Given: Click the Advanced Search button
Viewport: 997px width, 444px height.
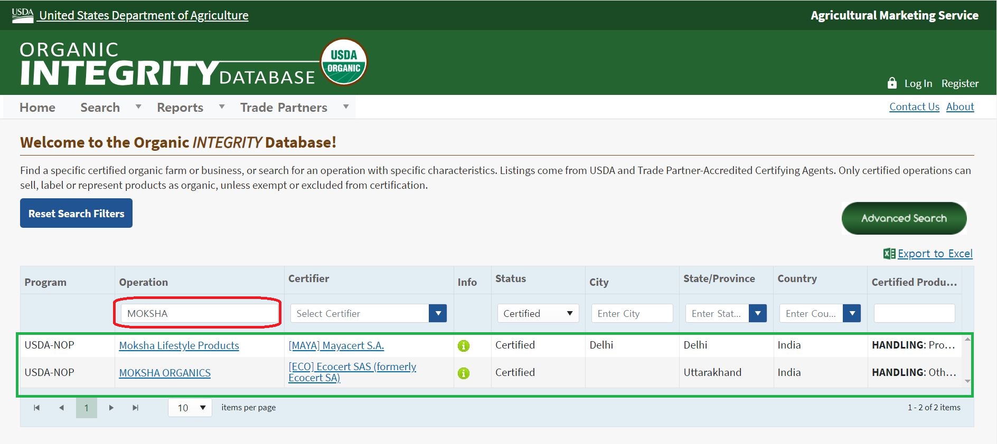Looking at the screenshot, I should click(x=904, y=218).
